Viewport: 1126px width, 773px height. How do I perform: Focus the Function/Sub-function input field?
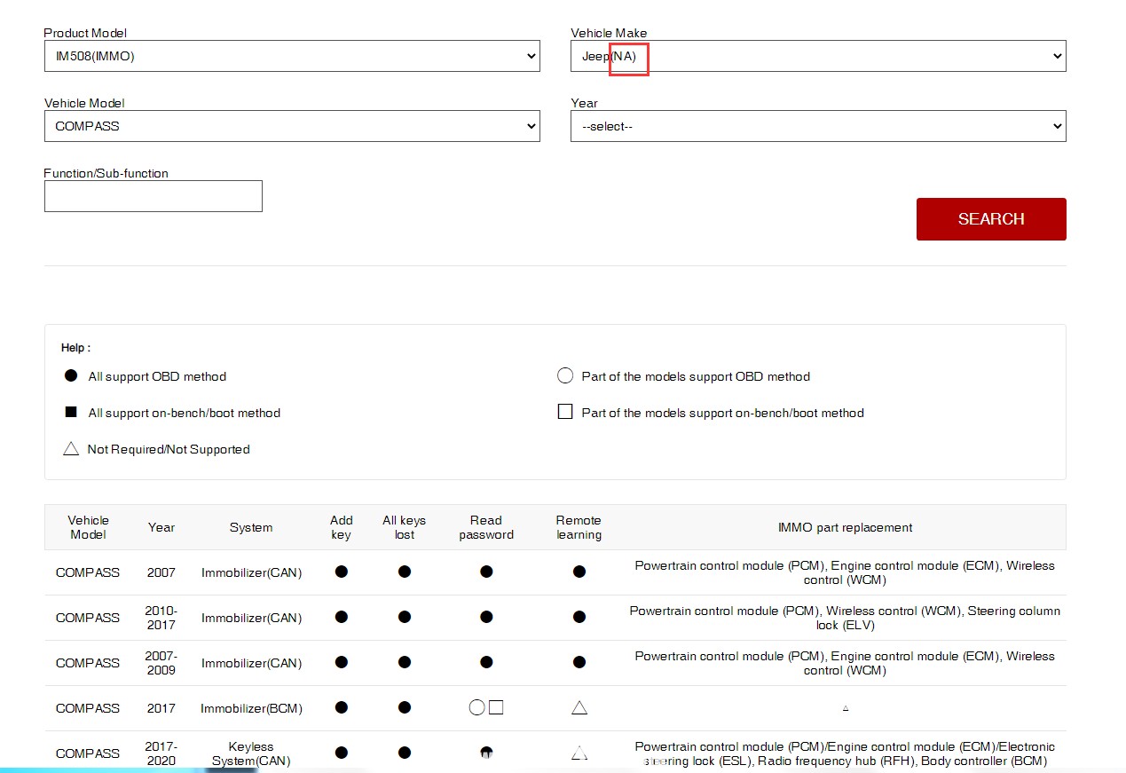154,196
